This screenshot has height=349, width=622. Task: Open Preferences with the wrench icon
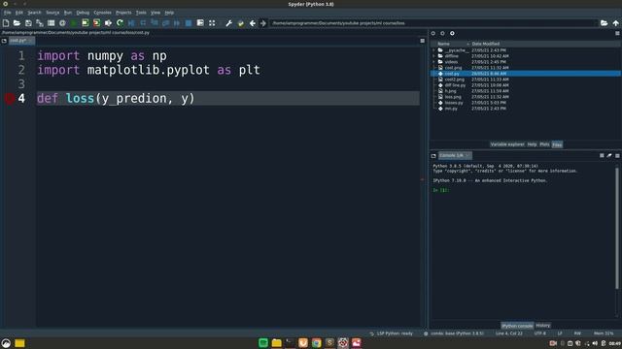click(x=229, y=23)
